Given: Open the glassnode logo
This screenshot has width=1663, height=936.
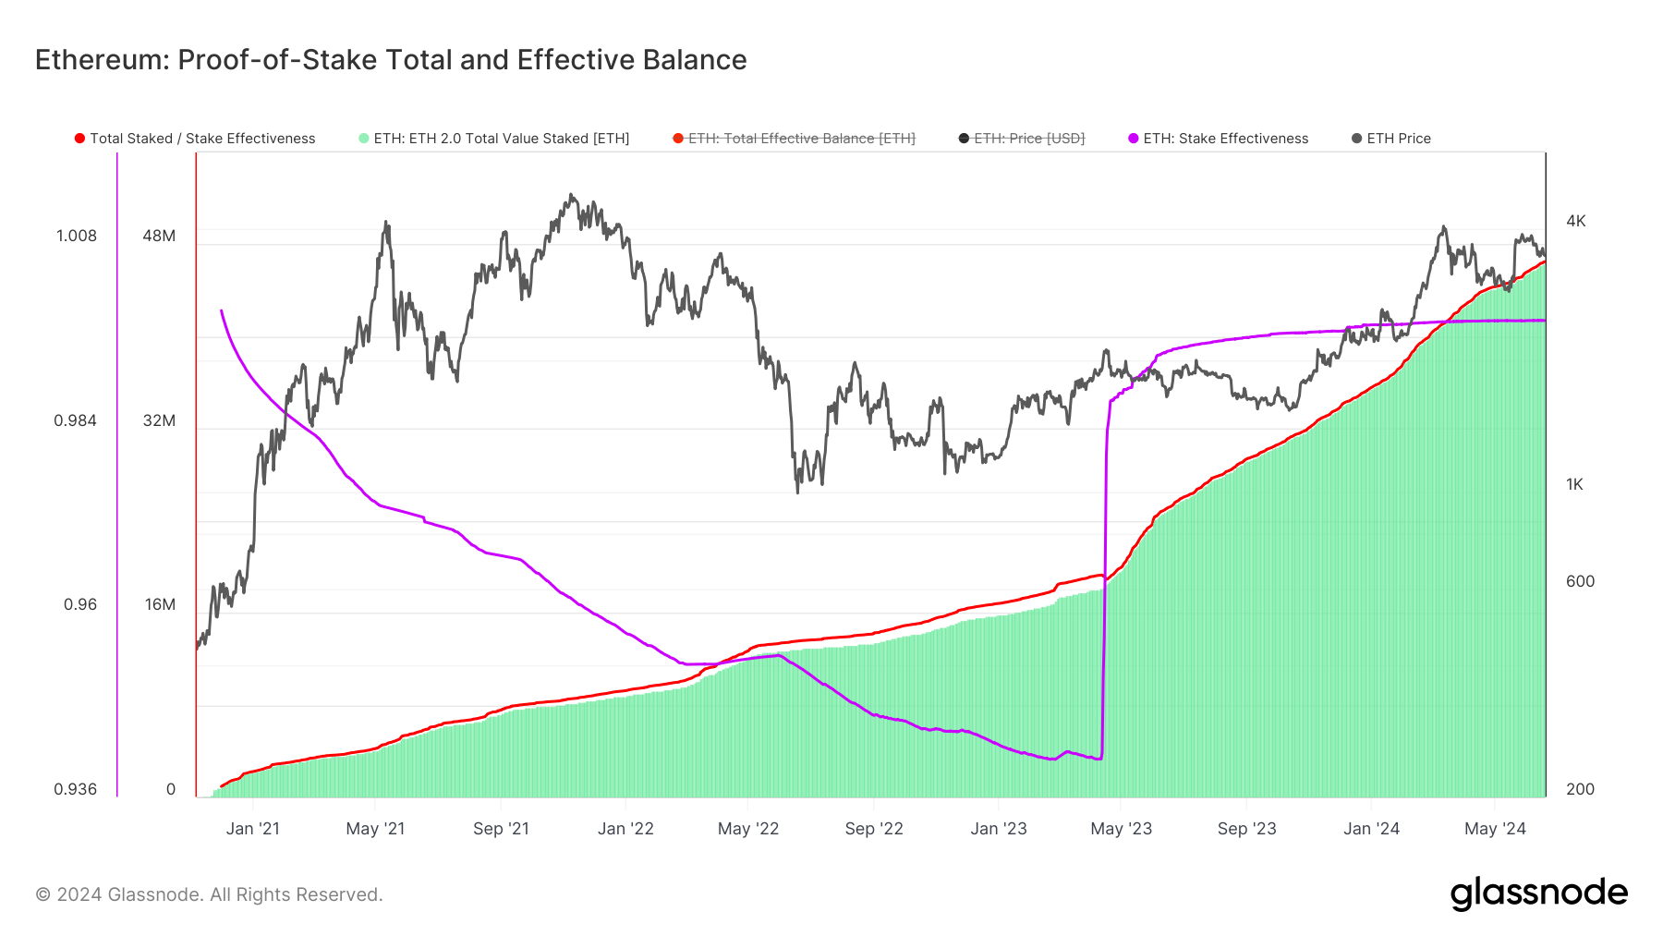Looking at the screenshot, I should click(1538, 893).
